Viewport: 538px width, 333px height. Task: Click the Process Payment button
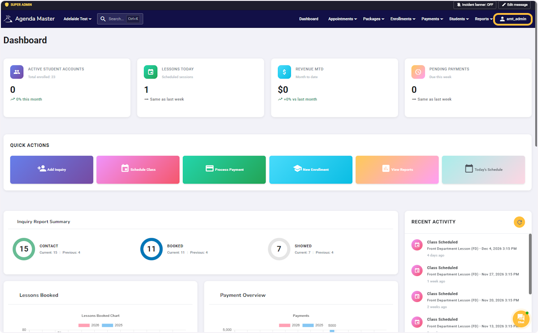pyautogui.click(x=224, y=170)
